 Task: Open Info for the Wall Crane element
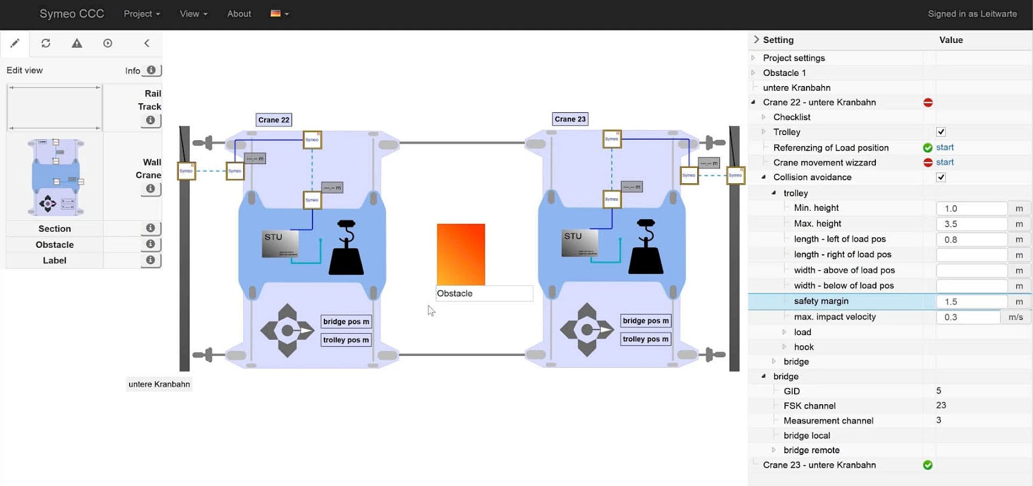tap(151, 189)
